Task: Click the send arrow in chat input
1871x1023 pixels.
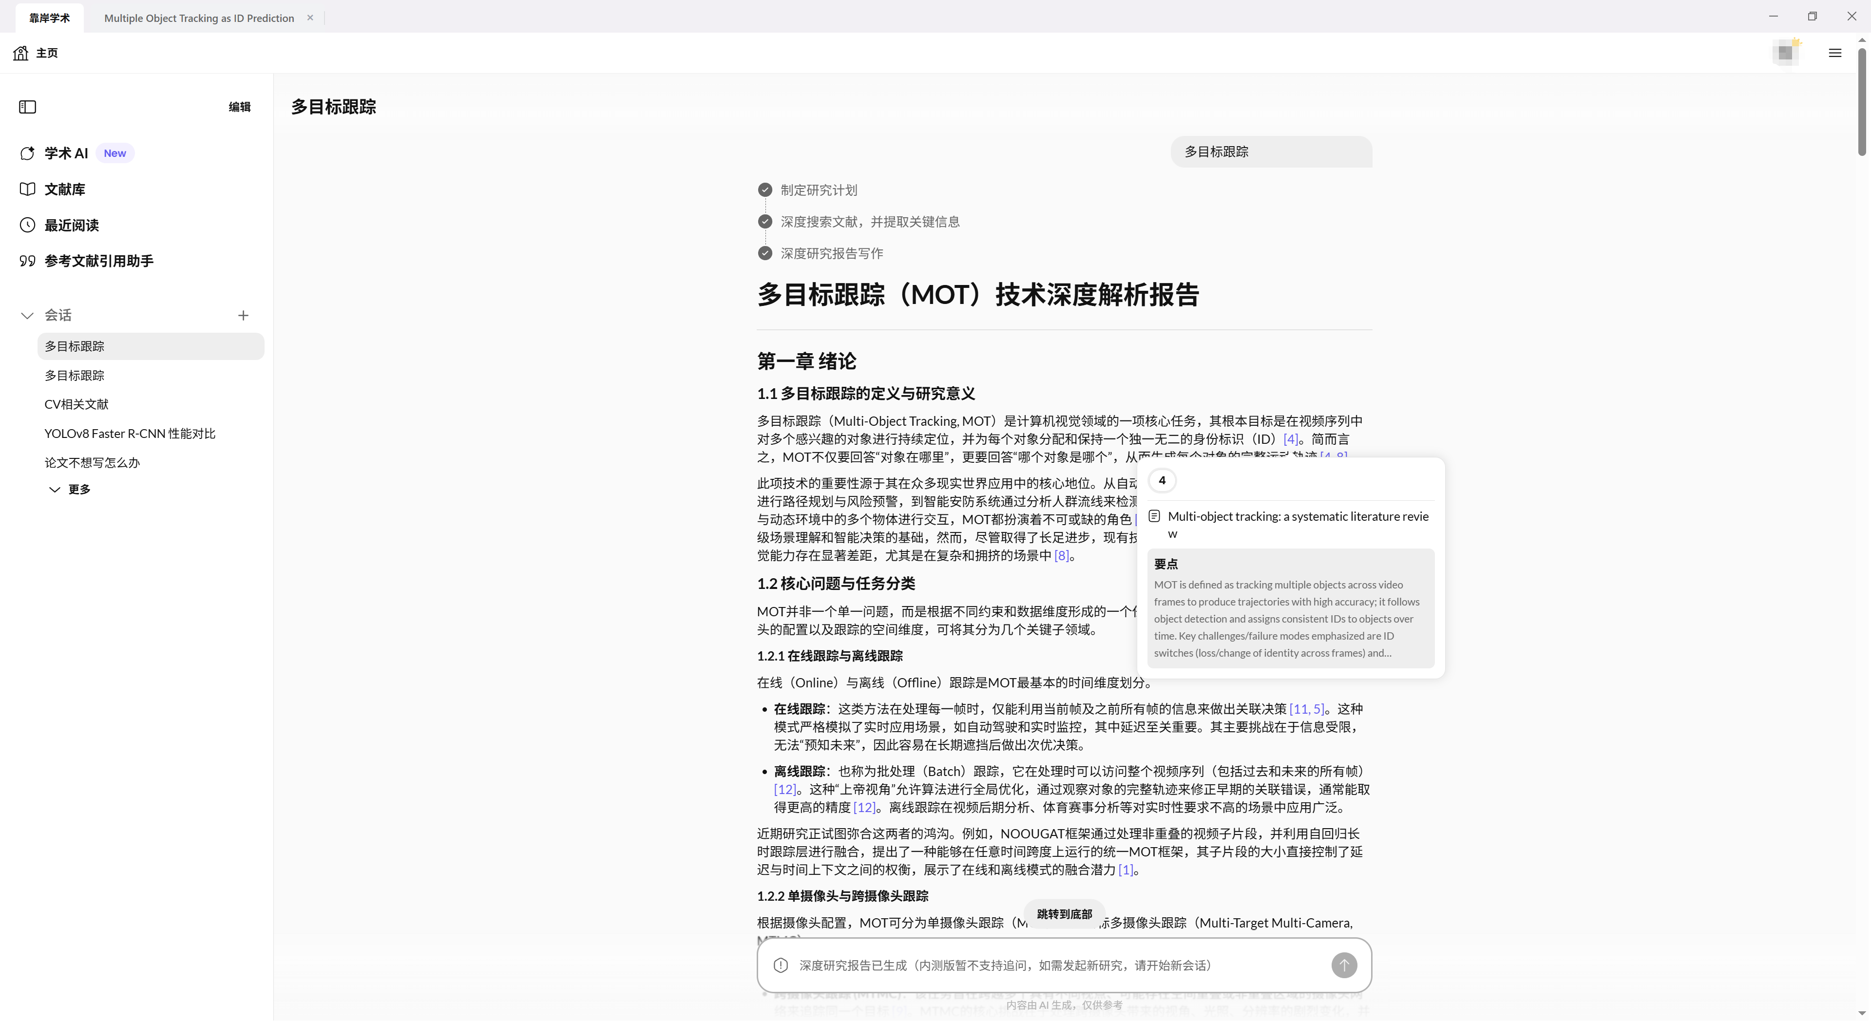Action: point(1344,966)
